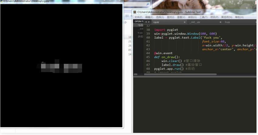Switch to the __init__.py tab

[194, 22]
